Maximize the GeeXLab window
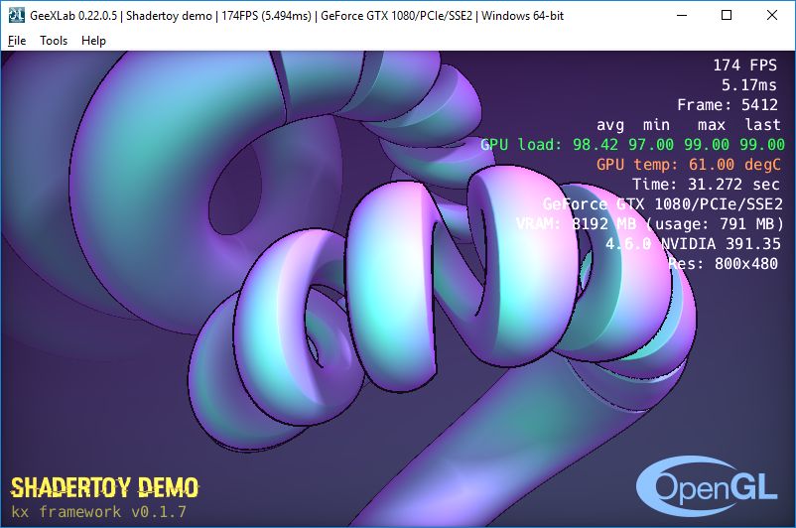This screenshot has width=796, height=528. click(727, 15)
